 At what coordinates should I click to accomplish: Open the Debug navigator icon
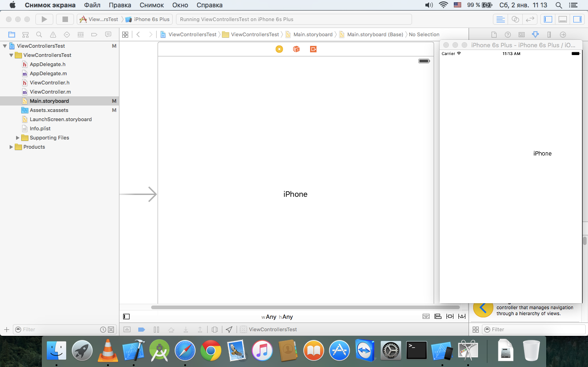[x=80, y=34]
